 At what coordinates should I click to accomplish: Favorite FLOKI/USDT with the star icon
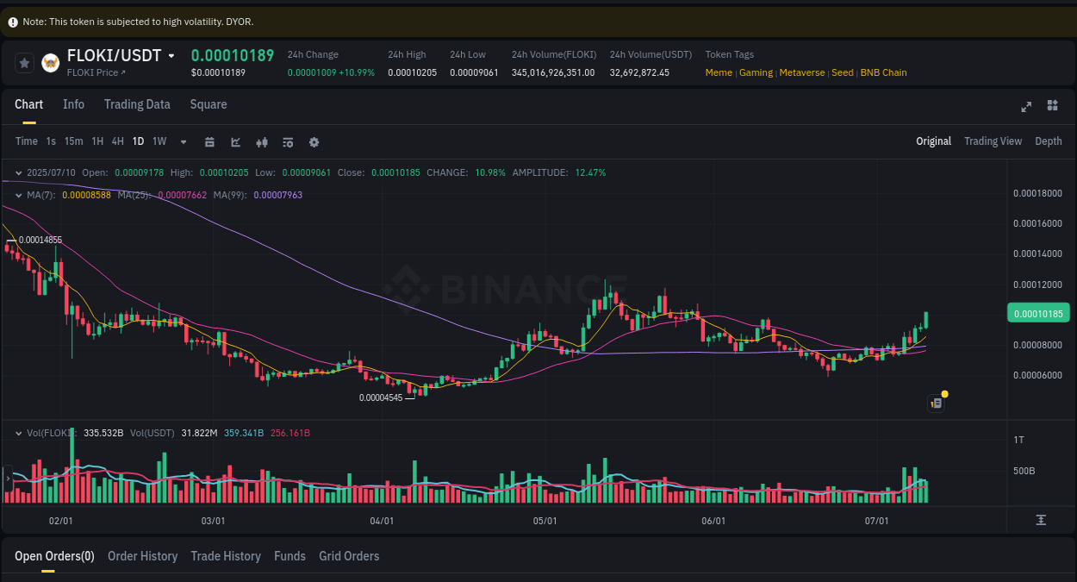(x=24, y=63)
